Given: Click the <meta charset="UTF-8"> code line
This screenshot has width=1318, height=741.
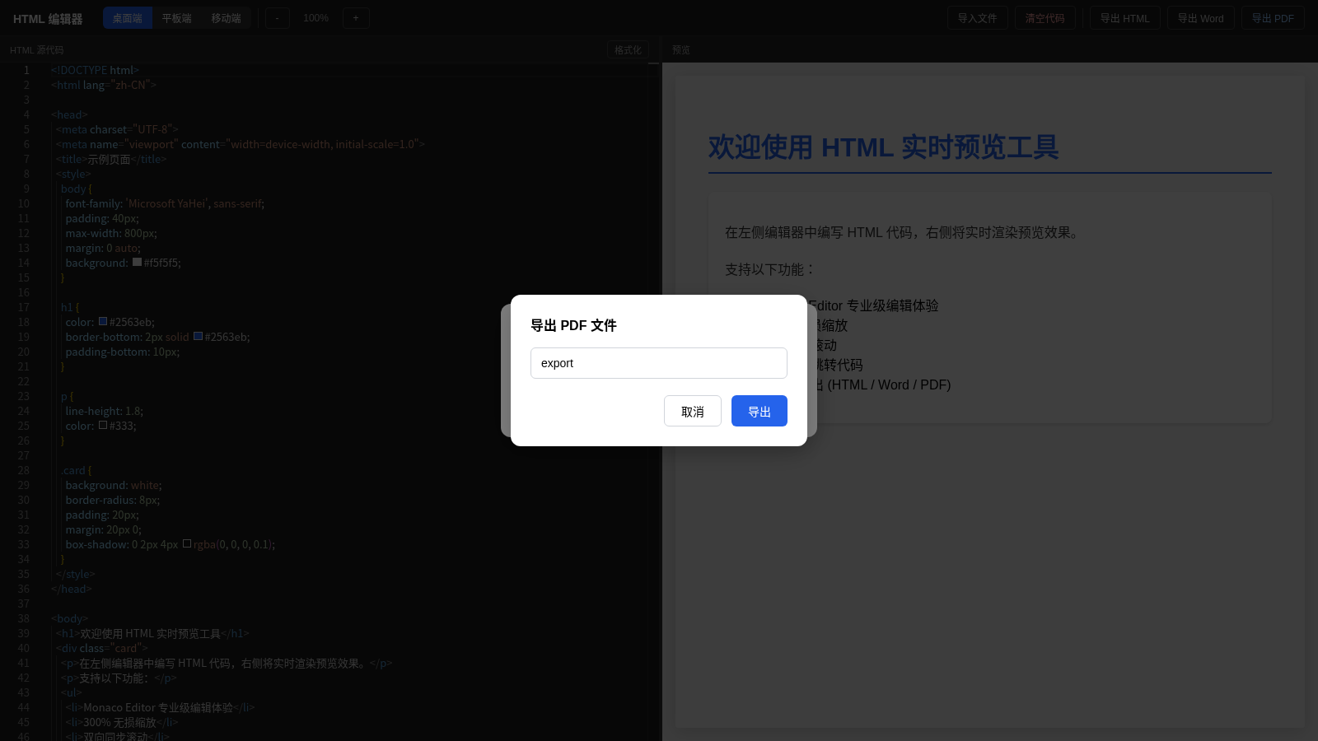Looking at the screenshot, I should (x=117, y=129).
